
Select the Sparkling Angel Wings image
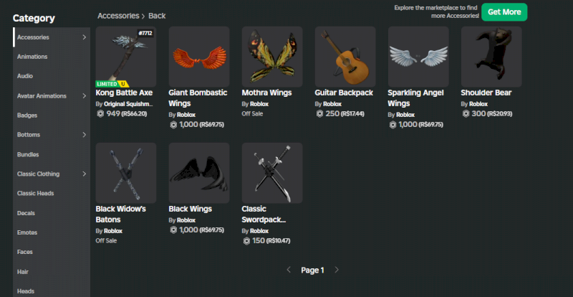pyautogui.click(x=418, y=57)
